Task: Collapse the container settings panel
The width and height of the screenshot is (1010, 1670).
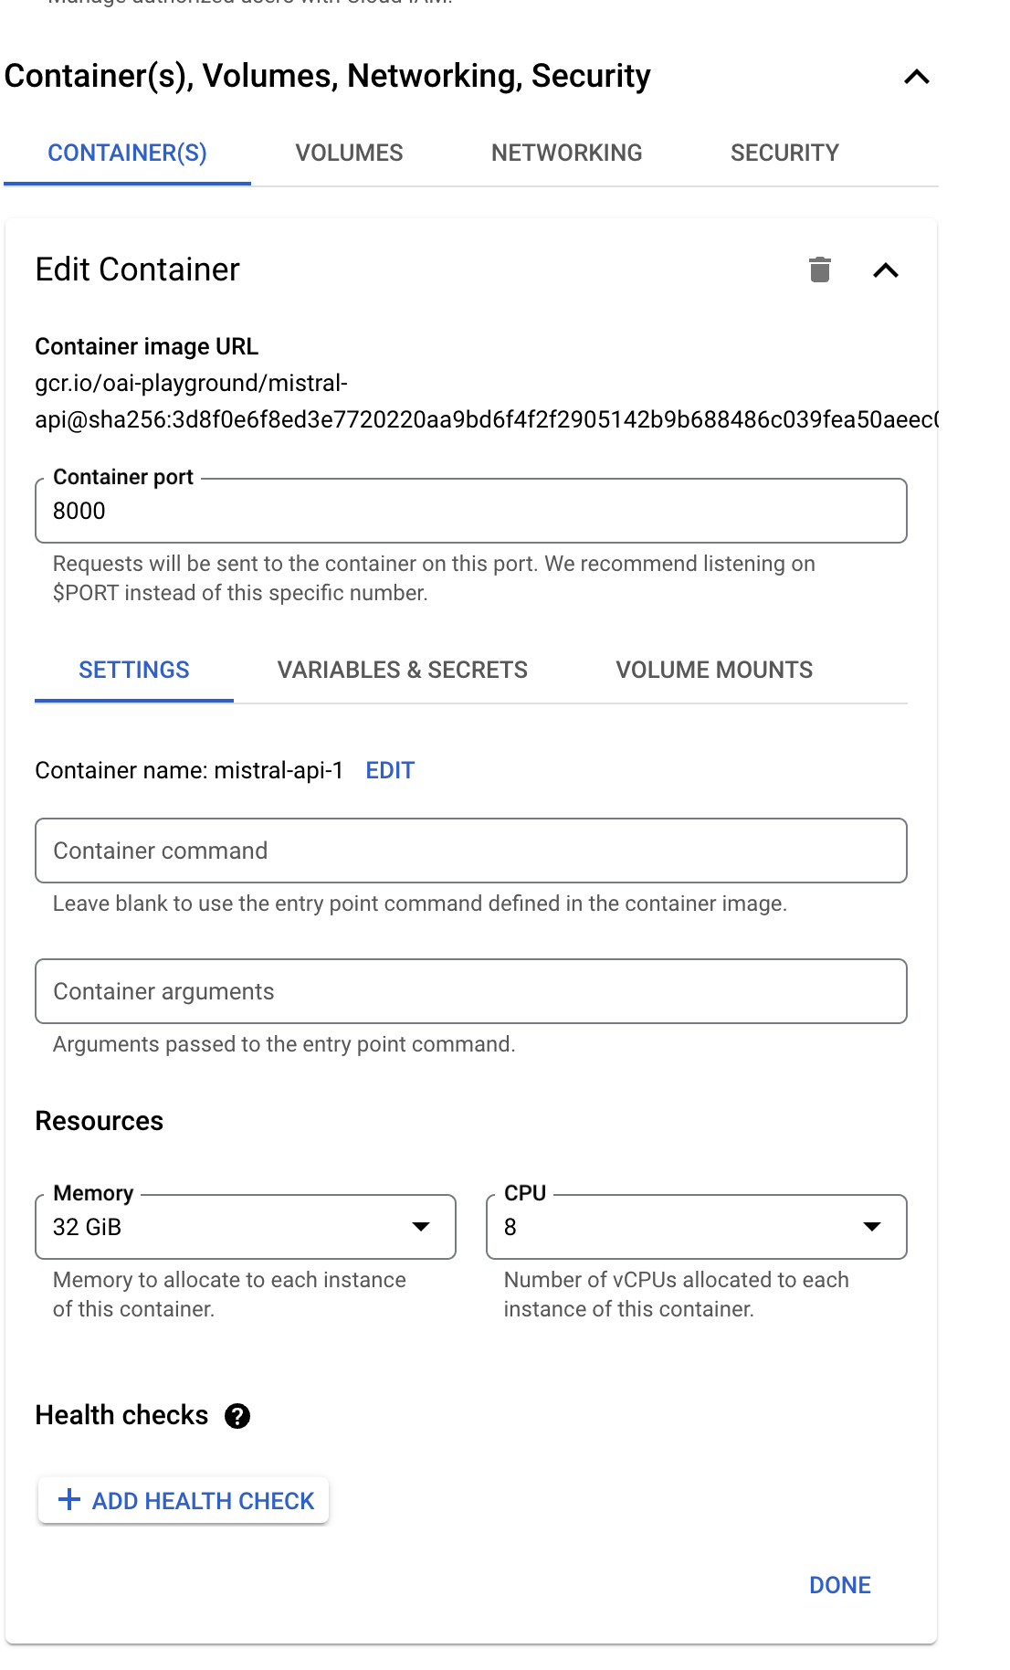Action: click(x=884, y=270)
